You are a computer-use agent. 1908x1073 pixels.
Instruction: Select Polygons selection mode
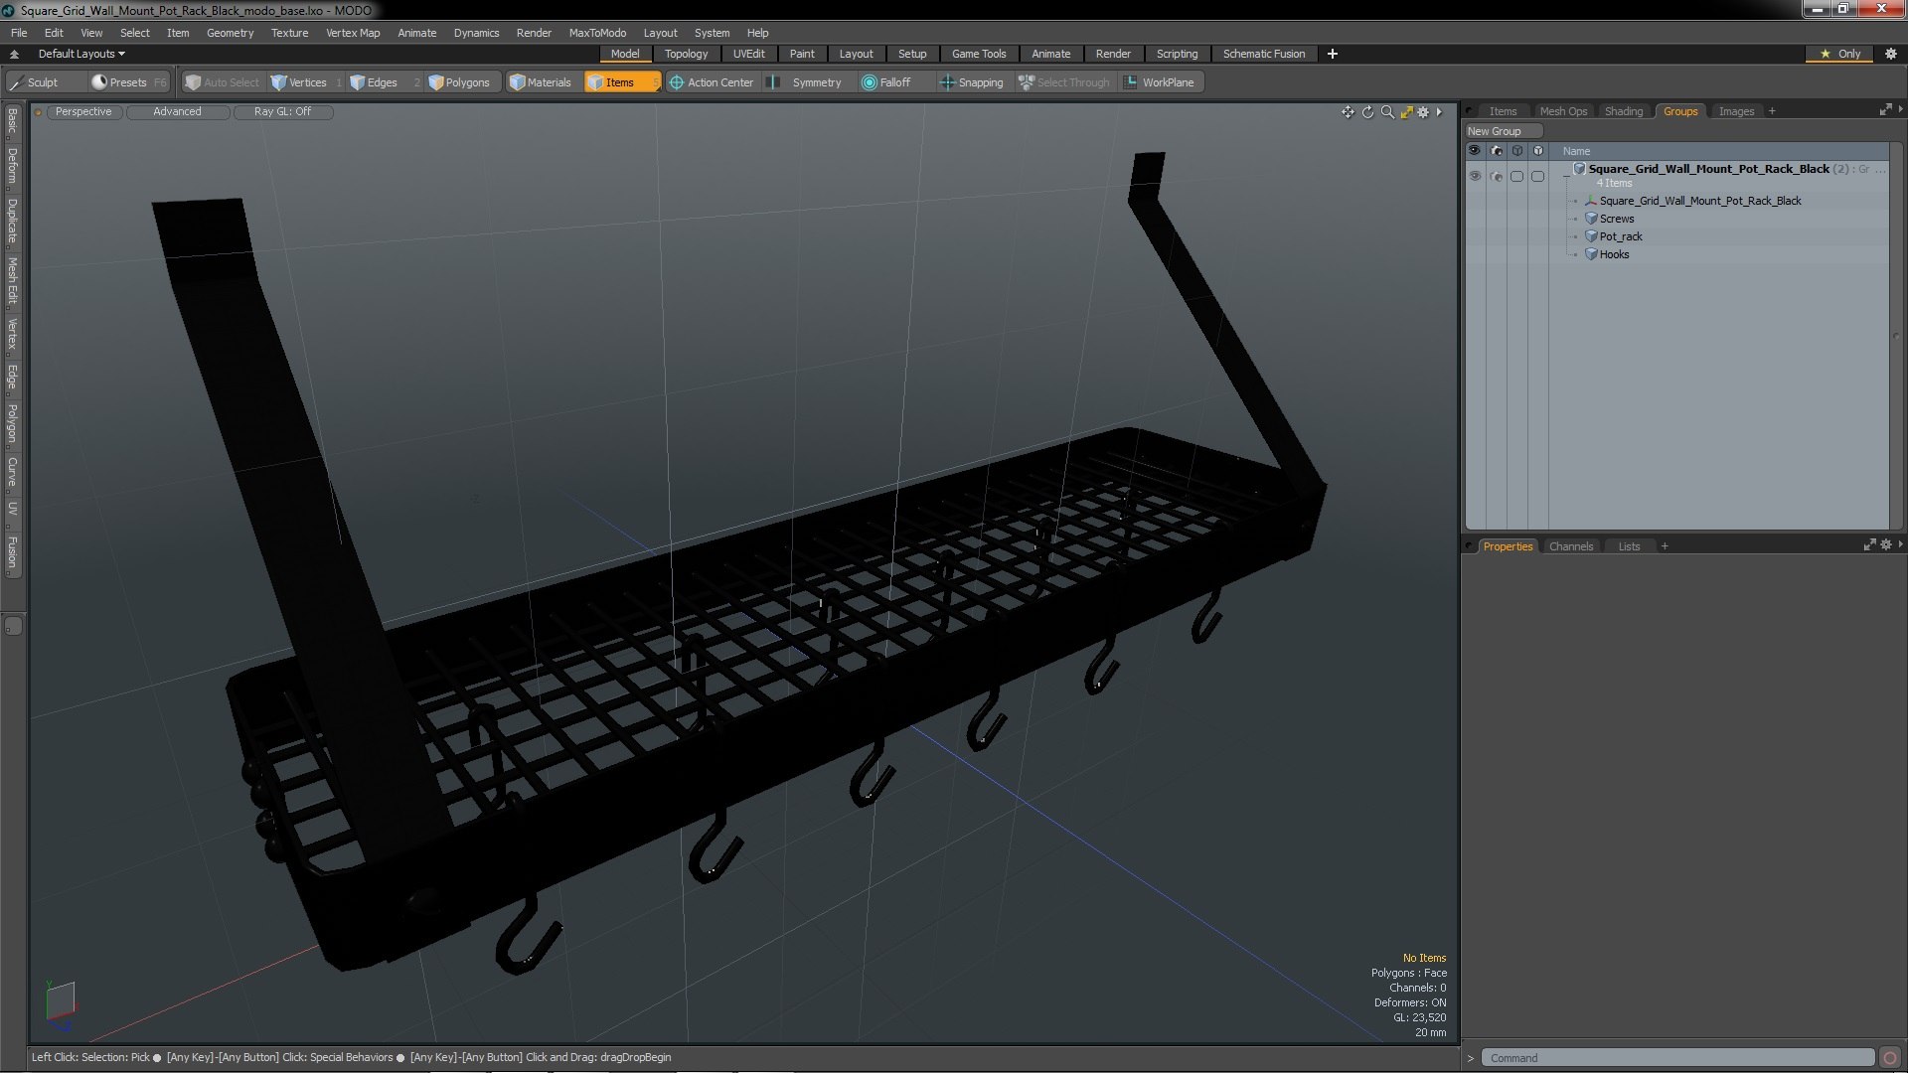click(x=459, y=82)
